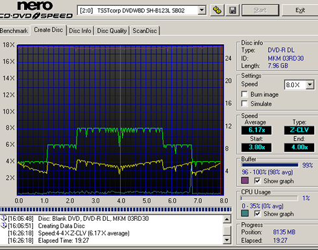Click the teal CPU Usage color swatch
Viewport: 318px width, 250px height.
coord(245,214)
